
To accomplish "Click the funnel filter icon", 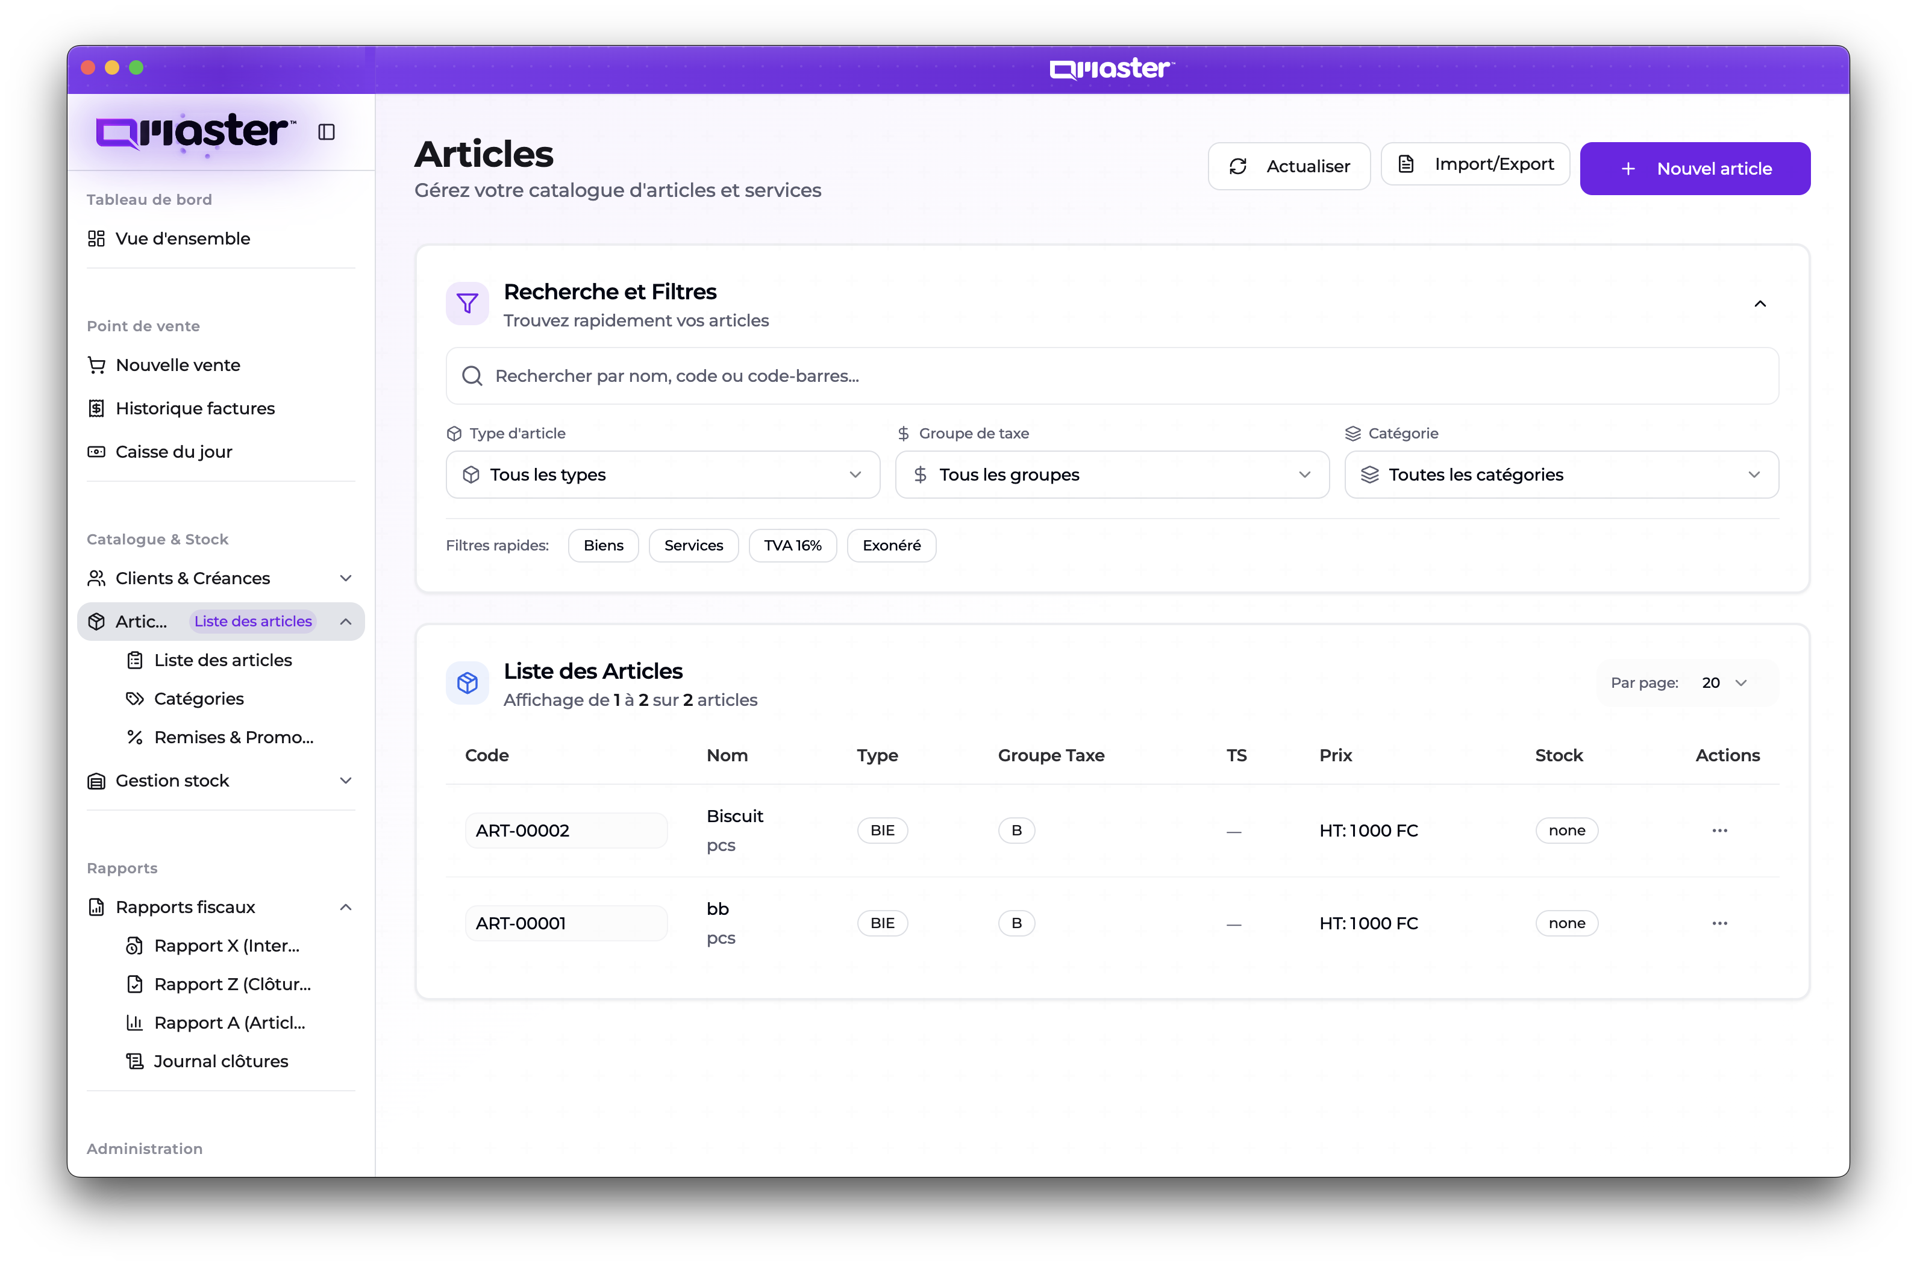I will pyautogui.click(x=468, y=304).
